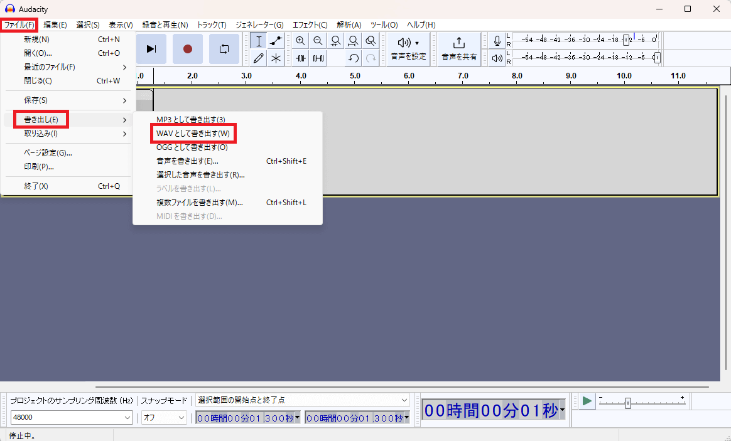Click the Redo arrow icon

(371, 58)
